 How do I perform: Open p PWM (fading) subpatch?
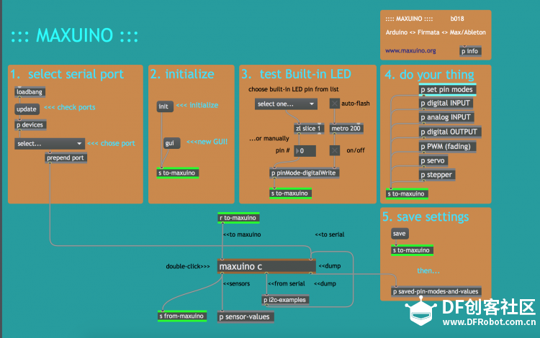pyautogui.click(x=447, y=146)
